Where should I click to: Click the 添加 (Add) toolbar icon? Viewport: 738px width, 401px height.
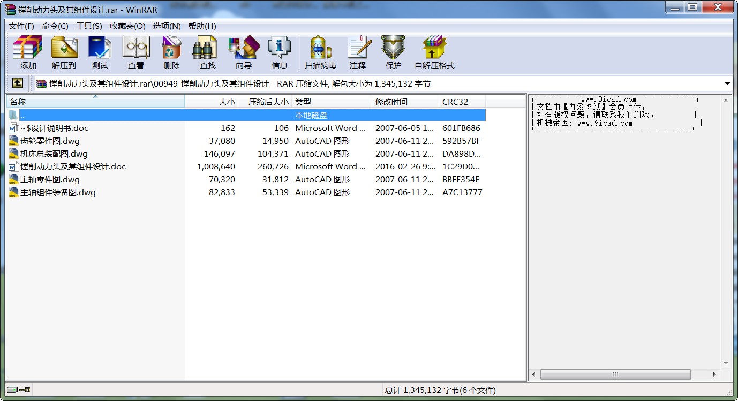27,52
